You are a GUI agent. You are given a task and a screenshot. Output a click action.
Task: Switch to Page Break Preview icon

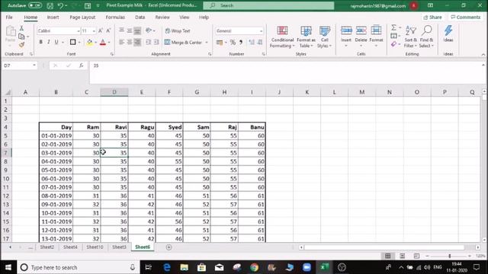pos(416,256)
